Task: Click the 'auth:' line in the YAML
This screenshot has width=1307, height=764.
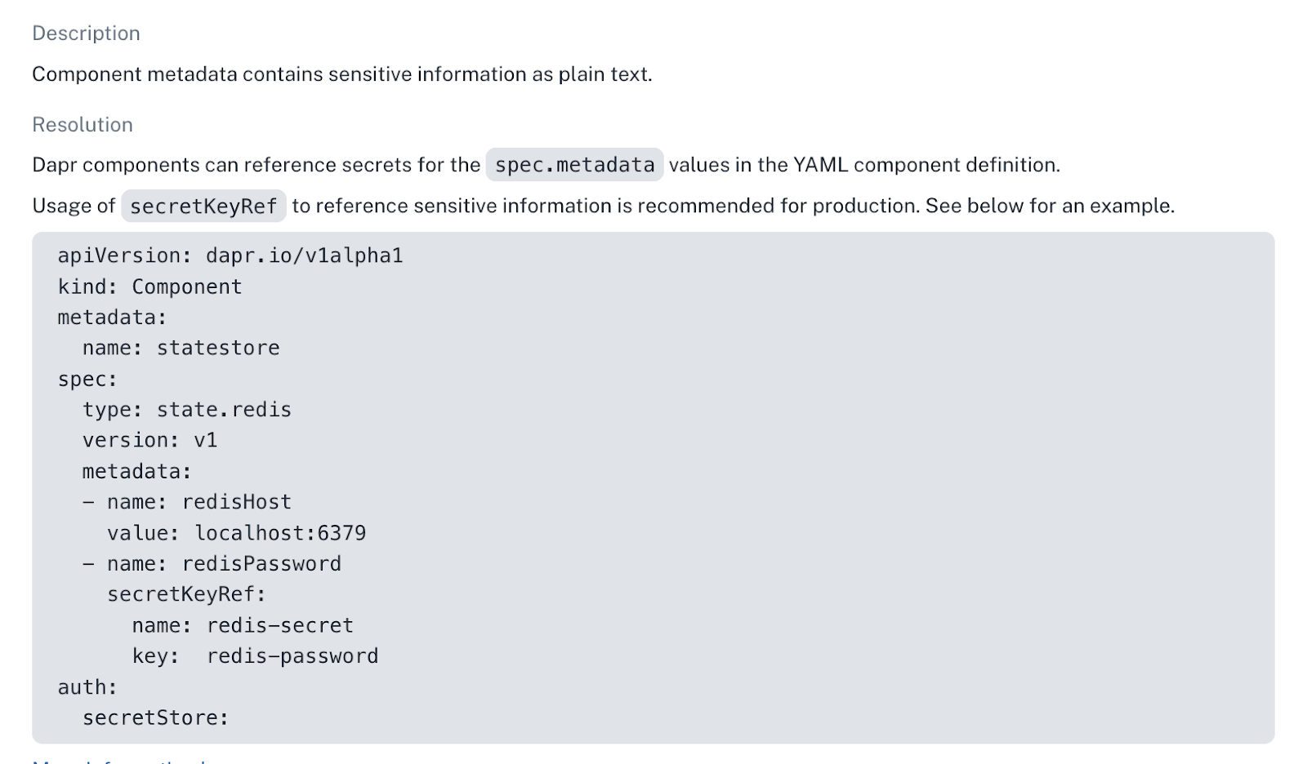Action: (87, 688)
